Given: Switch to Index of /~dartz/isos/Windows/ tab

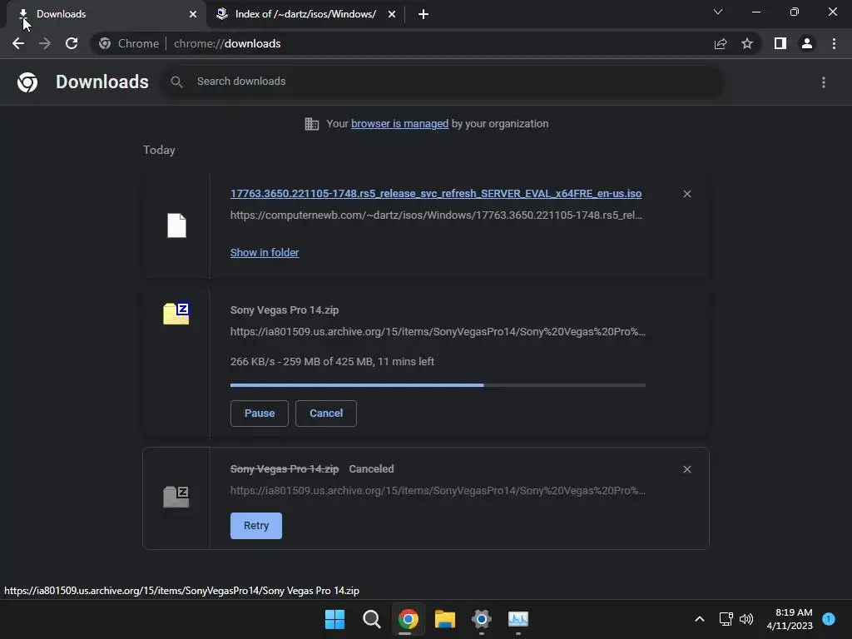Looking at the screenshot, I should 305,14.
